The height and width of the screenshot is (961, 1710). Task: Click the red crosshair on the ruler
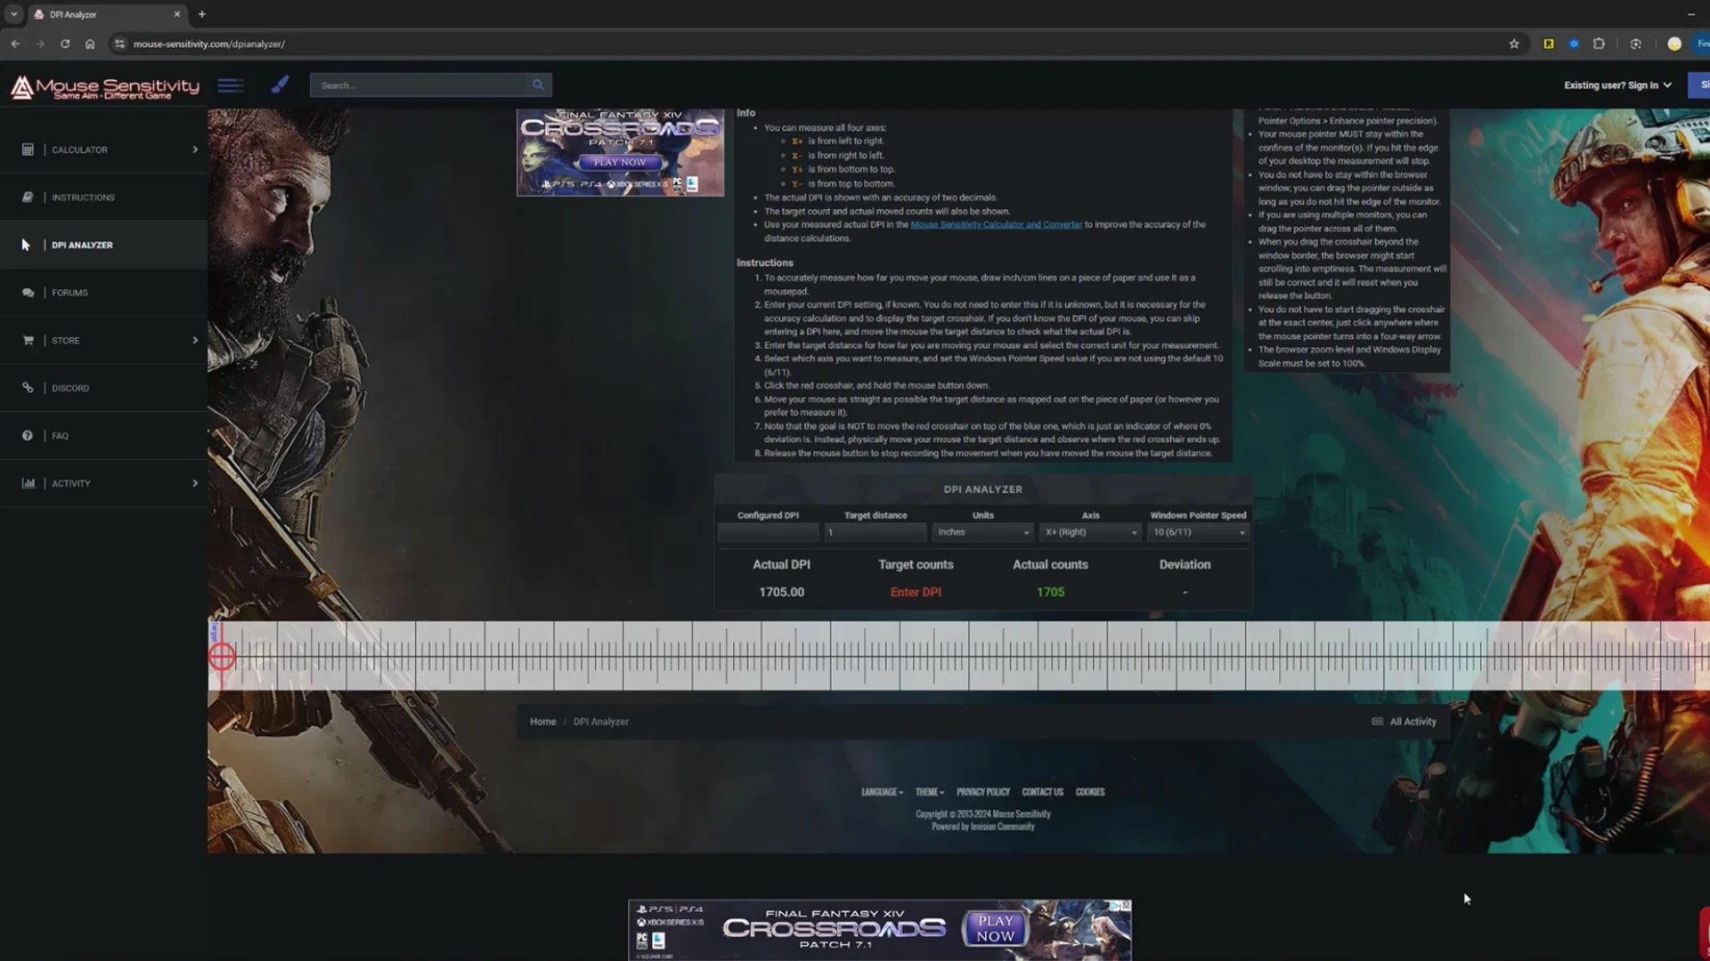pyautogui.click(x=222, y=658)
